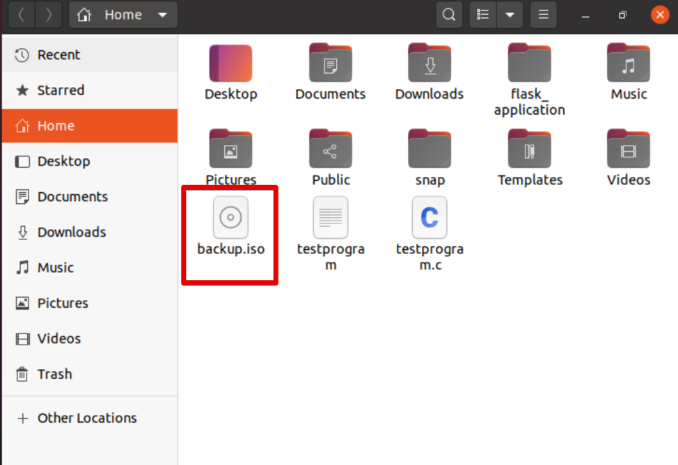Viewport: 678px width, 465px height.
Task: Select the Videos folder icon in grid
Action: pyautogui.click(x=629, y=148)
